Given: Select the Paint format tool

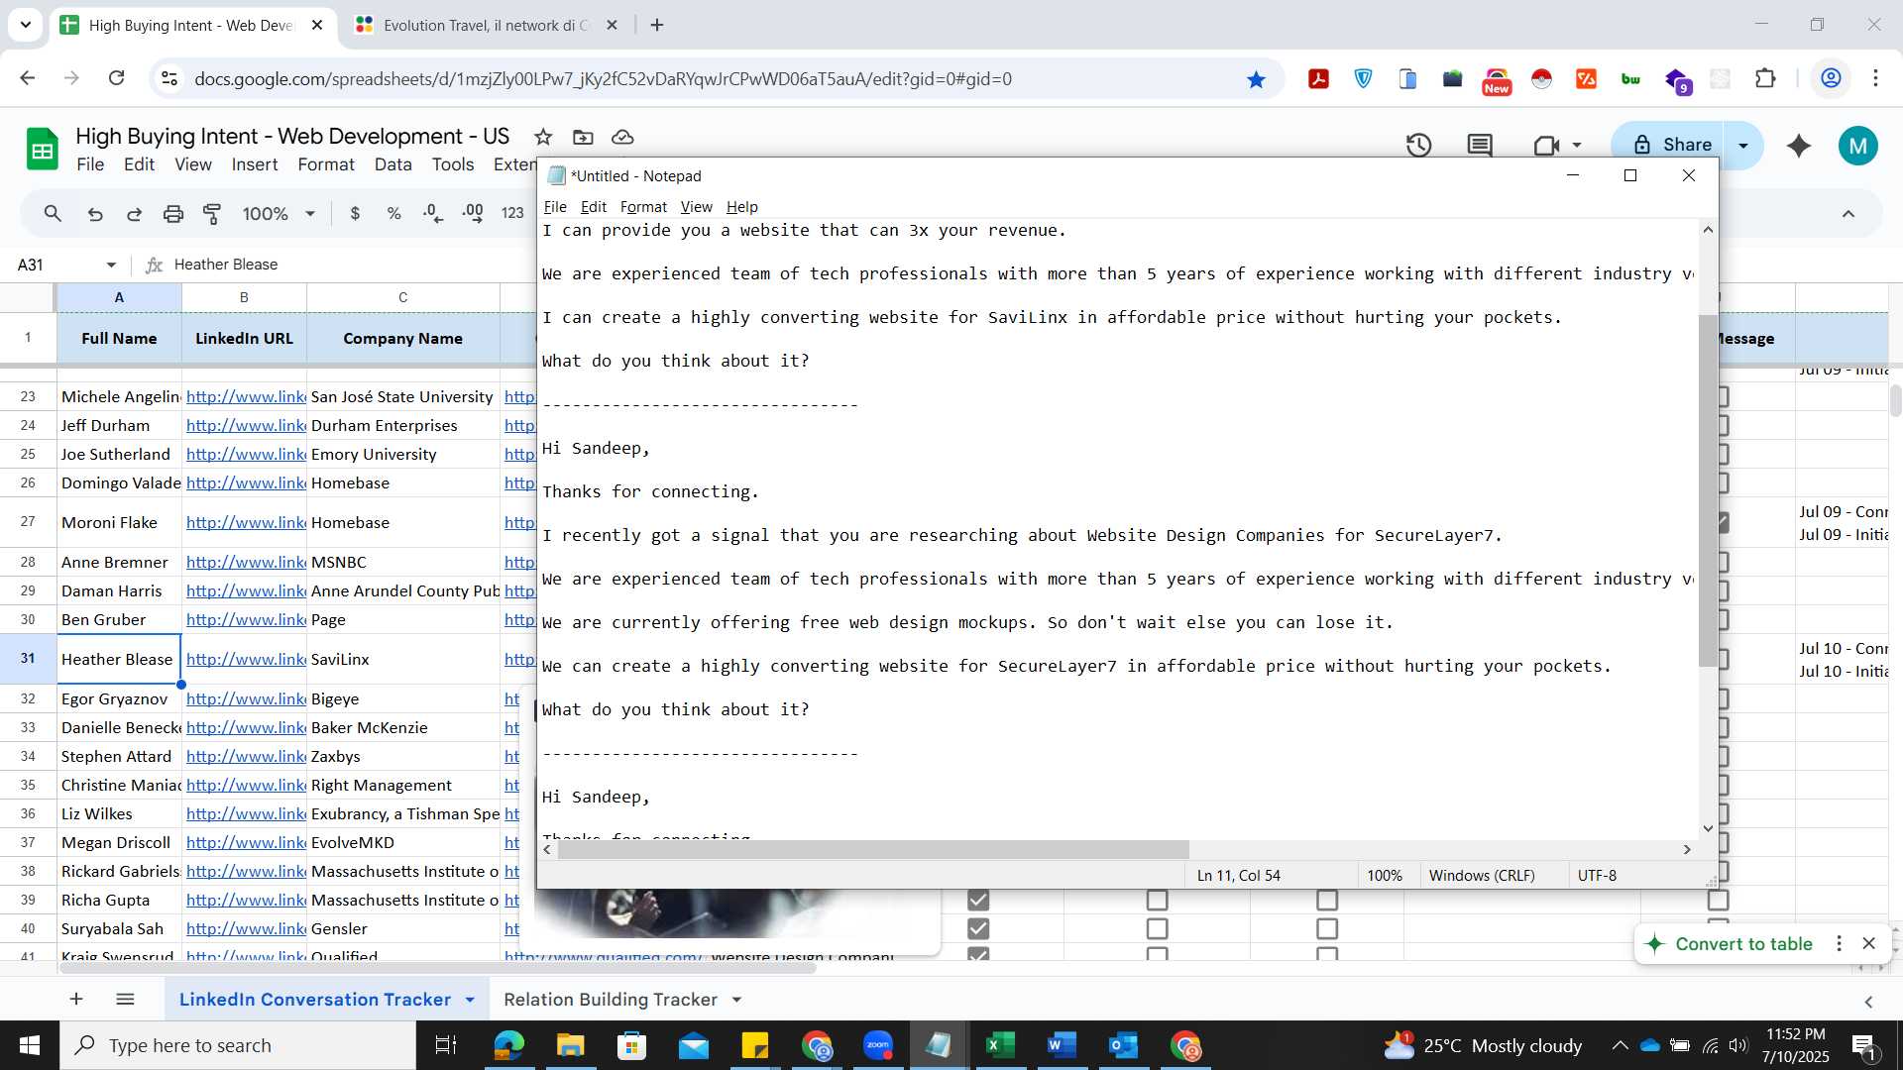Looking at the screenshot, I should 212,213.
